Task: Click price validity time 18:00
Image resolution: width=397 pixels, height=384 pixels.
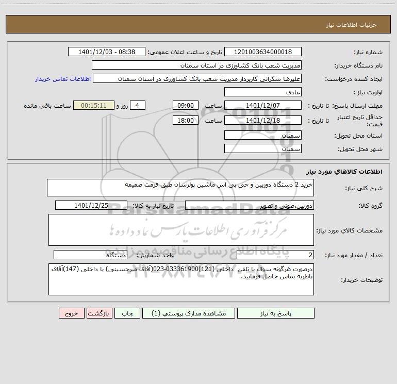Action: tap(185, 120)
